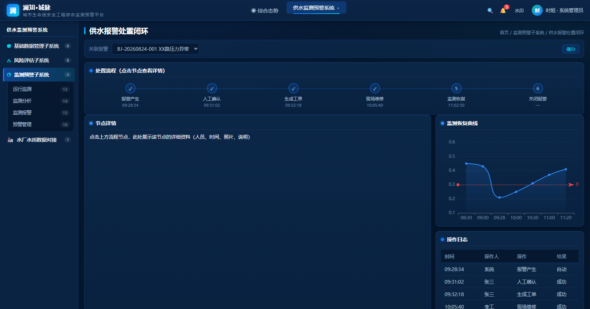590x309 pixels.
Task: Select the 生成工单 flow node
Action: pyautogui.click(x=294, y=88)
